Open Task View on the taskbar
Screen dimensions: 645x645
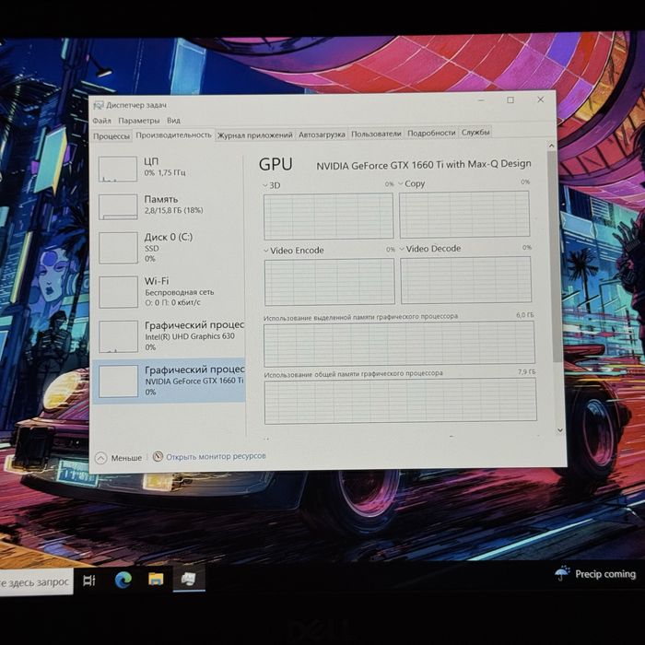(89, 580)
